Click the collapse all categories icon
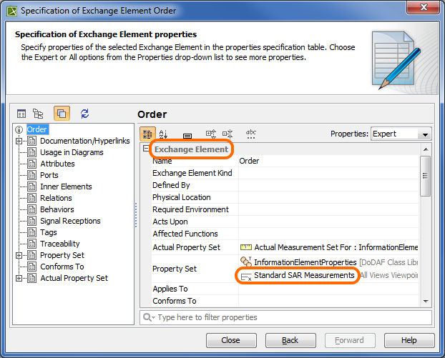 (x=228, y=134)
